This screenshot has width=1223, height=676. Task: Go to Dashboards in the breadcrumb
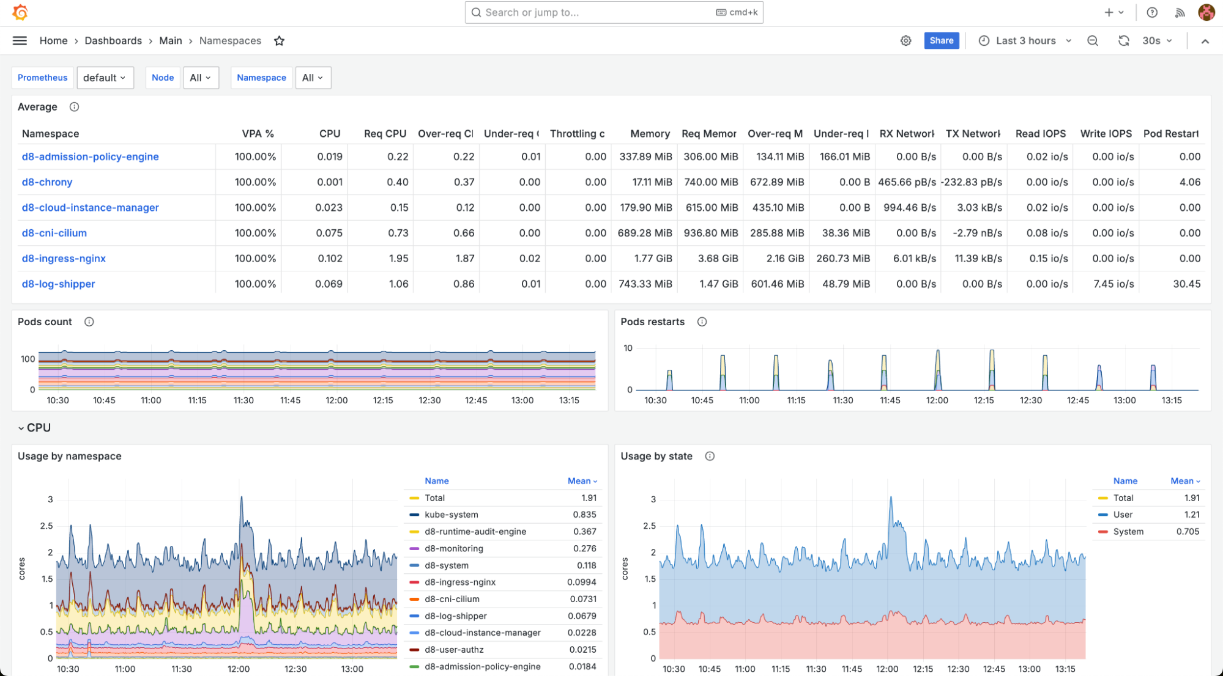[x=113, y=41]
